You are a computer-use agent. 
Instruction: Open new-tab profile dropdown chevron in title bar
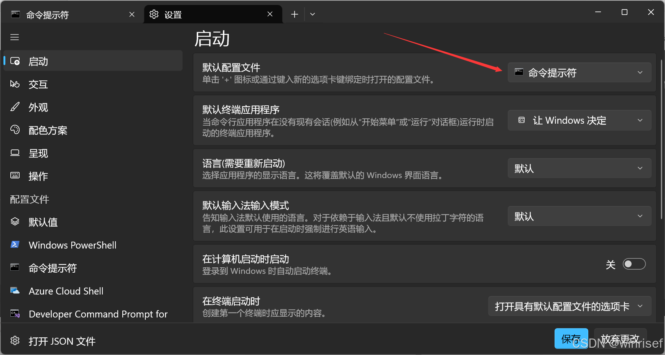[313, 14]
